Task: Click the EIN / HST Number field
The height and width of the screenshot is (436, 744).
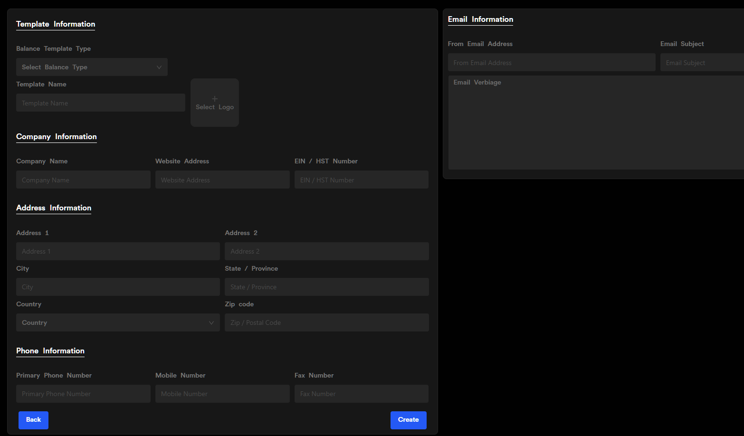Action: tap(362, 180)
